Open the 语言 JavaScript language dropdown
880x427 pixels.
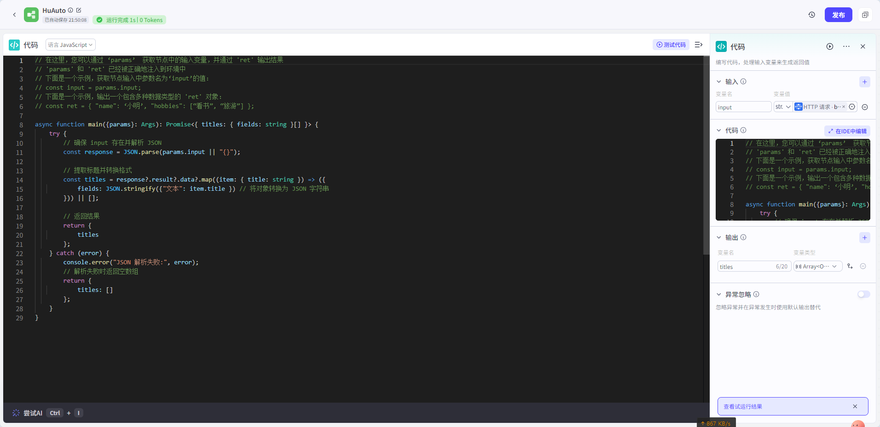coord(70,45)
